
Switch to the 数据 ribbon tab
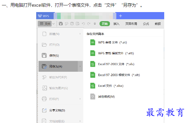(x=158, y=24)
